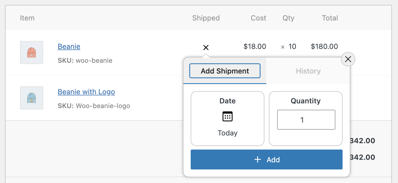The width and height of the screenshot is (398, 183).
Task: Click the Total column header
Action: [330, 18]
